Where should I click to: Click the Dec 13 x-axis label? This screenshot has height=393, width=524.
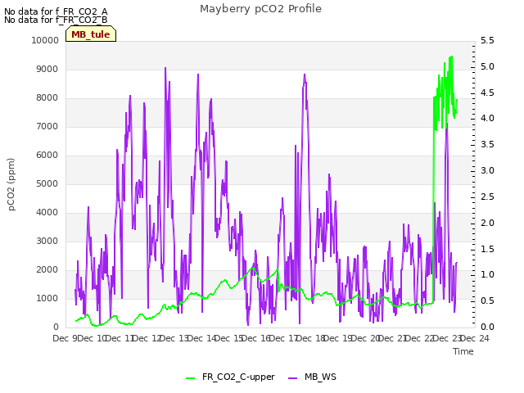pyautogui.click(x=174, y=338)
